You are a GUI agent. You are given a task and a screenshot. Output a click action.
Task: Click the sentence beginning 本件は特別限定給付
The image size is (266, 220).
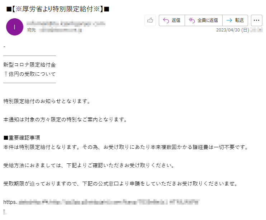126,147
